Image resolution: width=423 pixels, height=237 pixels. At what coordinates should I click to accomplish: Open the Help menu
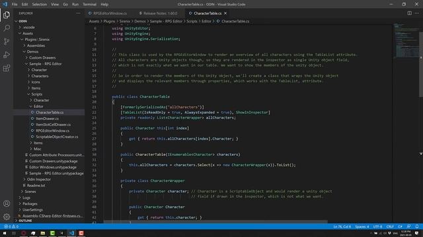104,5
